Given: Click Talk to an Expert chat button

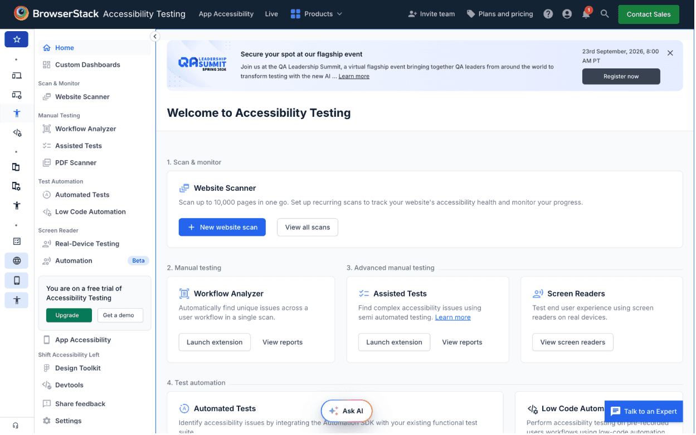Looking at the screenshot, I should [x=645, y=412].
